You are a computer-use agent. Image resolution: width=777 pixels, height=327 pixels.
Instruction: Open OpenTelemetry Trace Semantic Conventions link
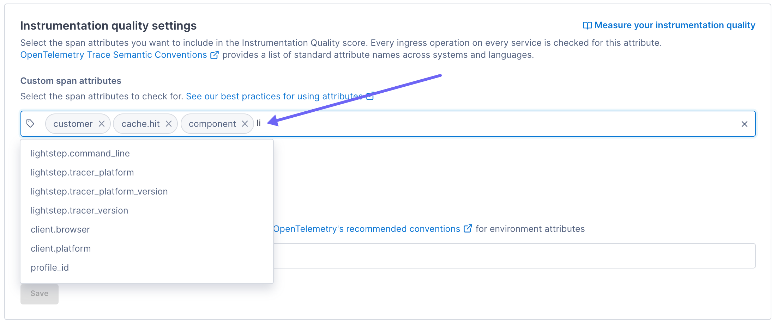(x=114, y=55)
